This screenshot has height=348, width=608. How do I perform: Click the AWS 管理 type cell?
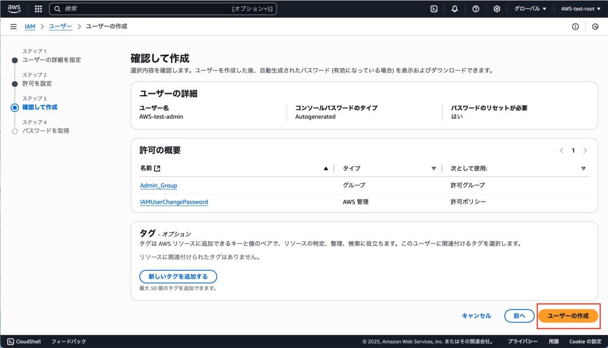[x=356, y=202]
